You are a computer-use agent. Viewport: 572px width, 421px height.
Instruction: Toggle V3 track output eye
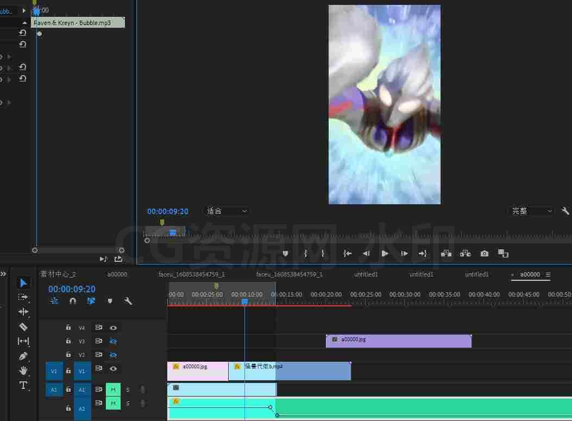coord(113,342)
